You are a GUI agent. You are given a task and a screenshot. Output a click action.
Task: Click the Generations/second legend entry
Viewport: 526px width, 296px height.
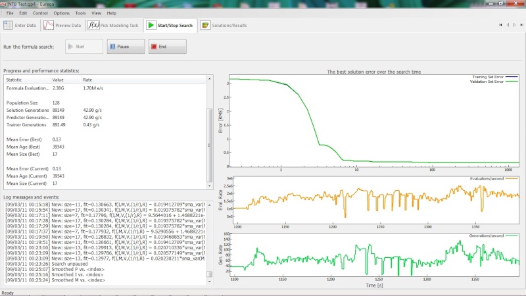pos(494,236)
